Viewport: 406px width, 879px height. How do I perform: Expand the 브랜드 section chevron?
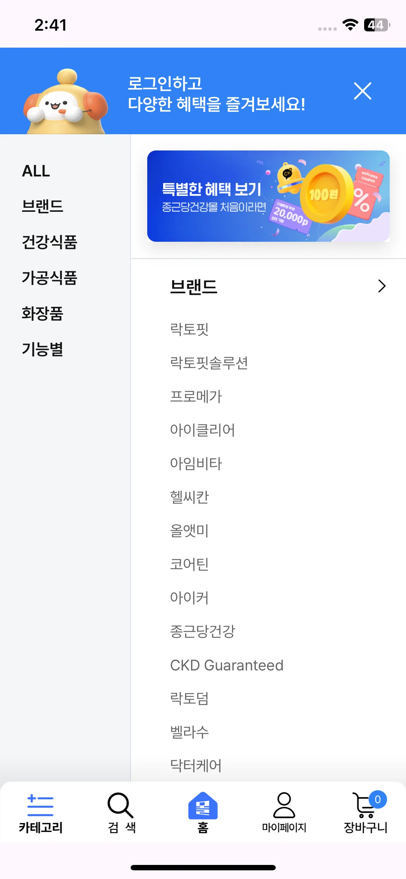pyautogui.click(x=381, y=286)
